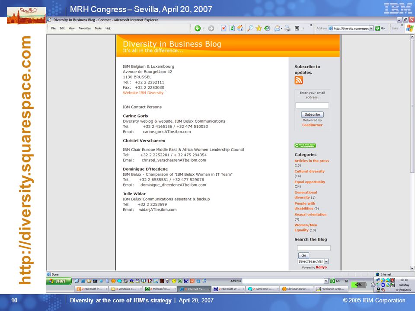Image resolution: width=415 pixels, height=311 pixels.
Task: Open Equal opportunity category
Action: tap(310, 182)
